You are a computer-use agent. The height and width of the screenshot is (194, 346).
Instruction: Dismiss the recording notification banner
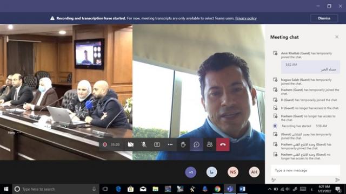coord(324,18)
